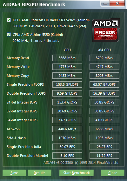
Task: Click the GPU SHA-1 Hash 1070 MB/s field
Action: [x=67, y=138]
